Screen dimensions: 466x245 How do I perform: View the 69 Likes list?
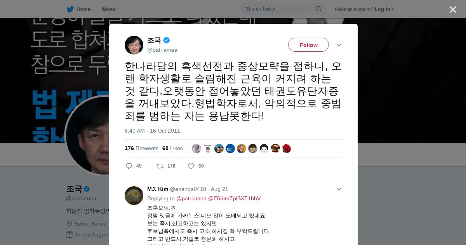pos(172,149)
